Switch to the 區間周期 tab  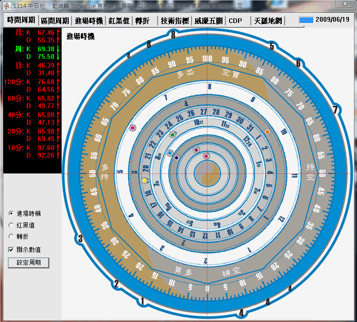(x=55, y=21)
